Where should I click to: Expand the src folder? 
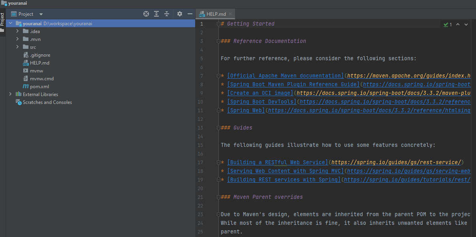(x=17, y=47)
